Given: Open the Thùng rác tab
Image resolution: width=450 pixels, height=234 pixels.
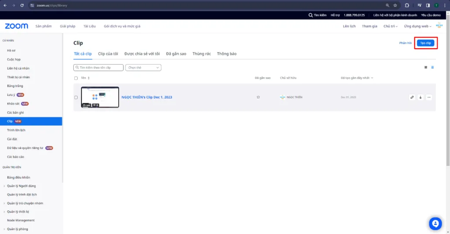Looking at the screenshot, I should tap(201, 54).
